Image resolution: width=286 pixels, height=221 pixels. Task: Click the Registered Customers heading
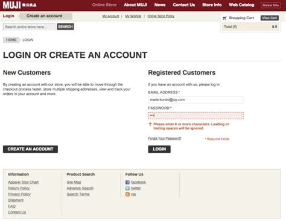[x=182, y=72]
